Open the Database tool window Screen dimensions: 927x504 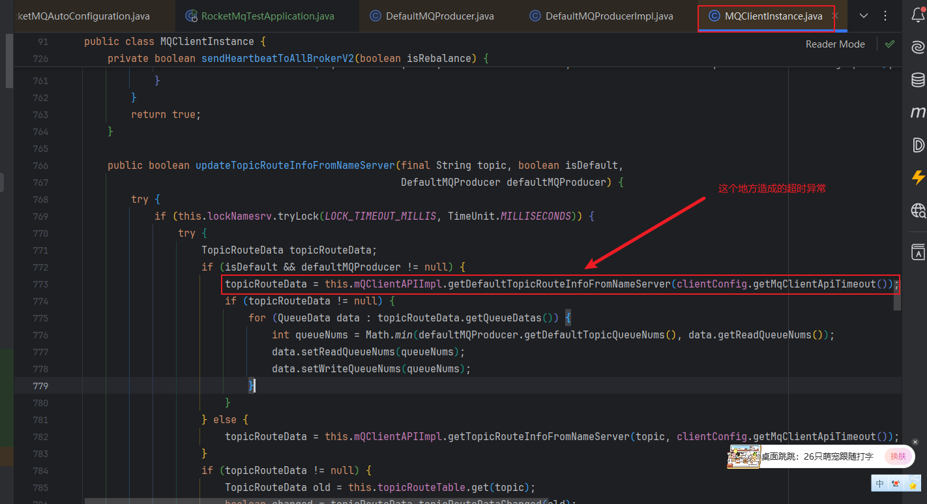(x=918, y=80)
